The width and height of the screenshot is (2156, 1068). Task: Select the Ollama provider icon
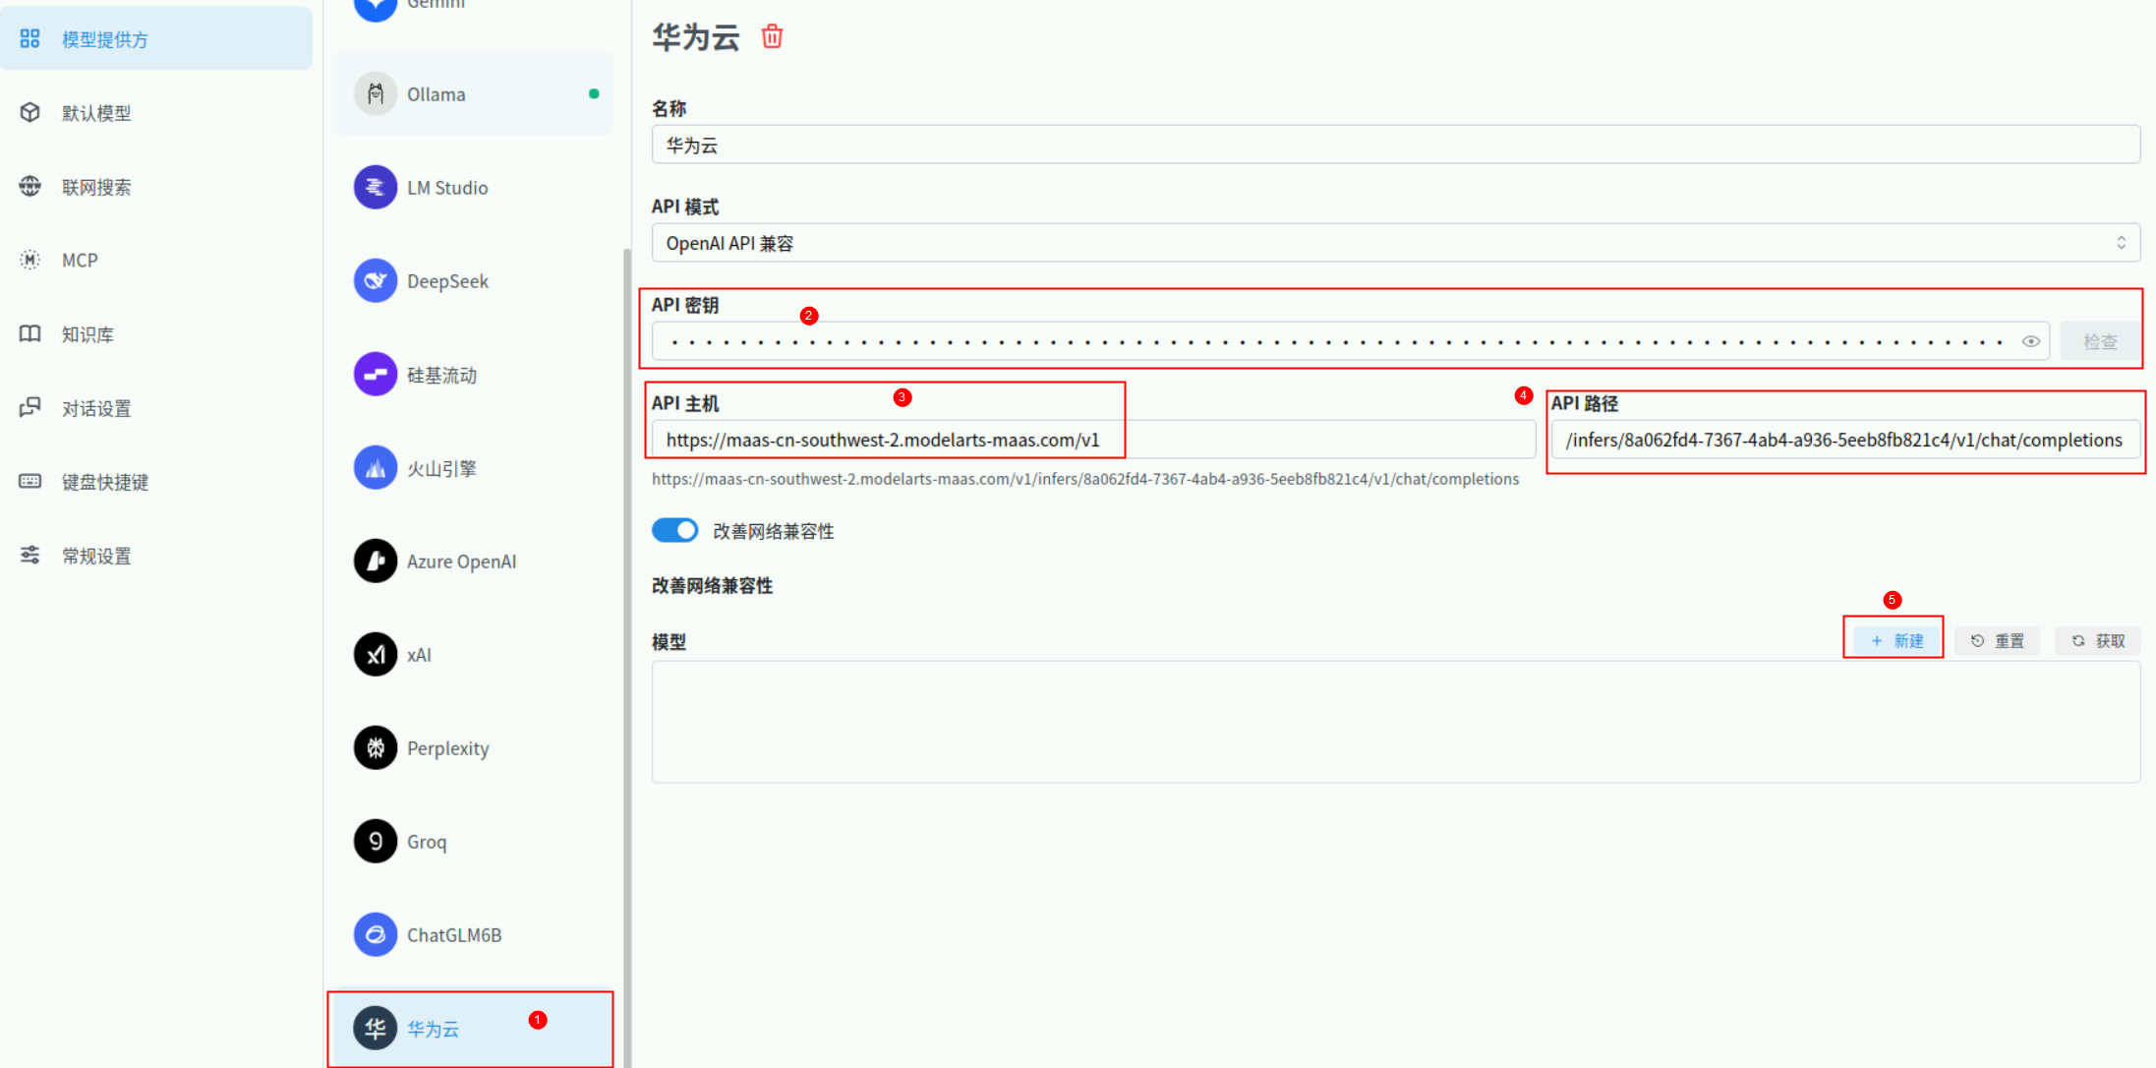pos(376,94)
